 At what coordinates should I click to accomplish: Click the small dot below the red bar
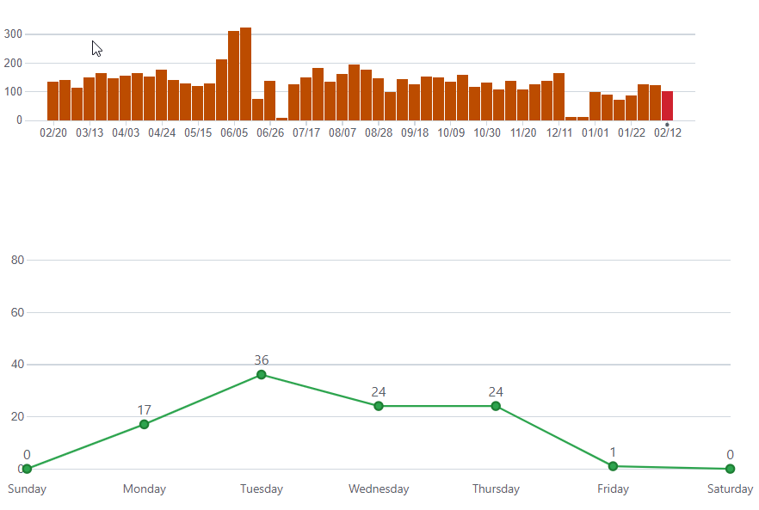point(667,125)
